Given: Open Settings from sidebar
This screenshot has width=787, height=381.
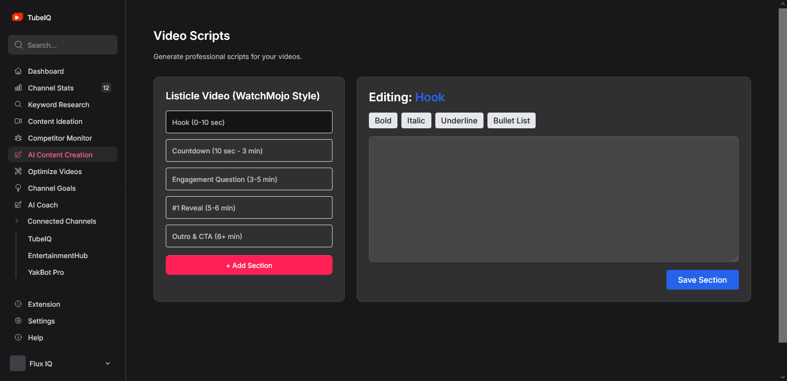Looking at the screenshot, I should pyautogui.click(x=62, y=321).
